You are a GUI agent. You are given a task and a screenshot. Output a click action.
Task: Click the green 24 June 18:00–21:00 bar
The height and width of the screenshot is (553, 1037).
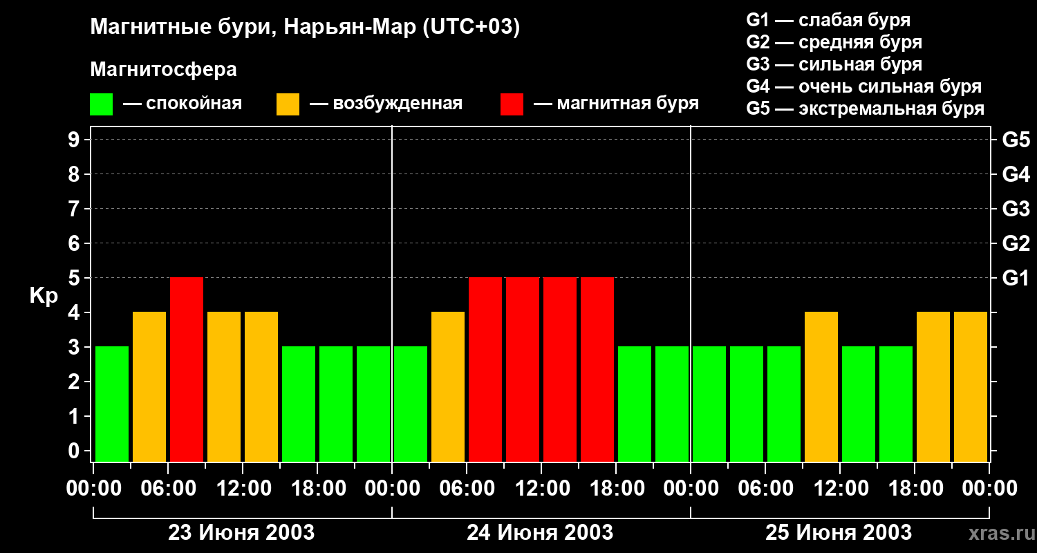tap(635, 404)
